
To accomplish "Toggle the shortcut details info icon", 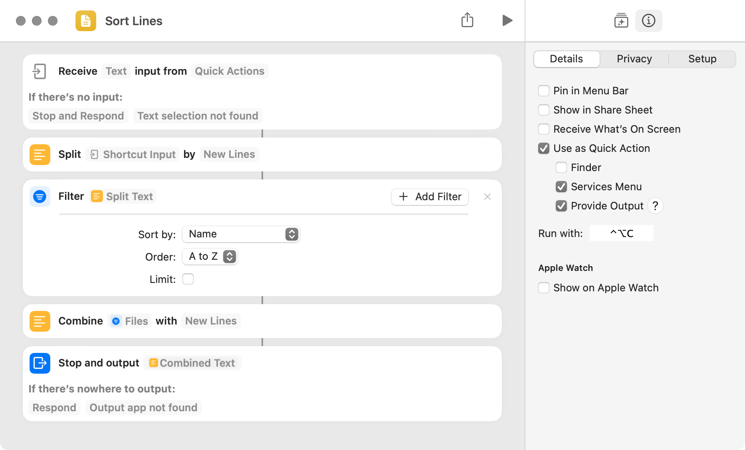I will click(x=648, y=20).
